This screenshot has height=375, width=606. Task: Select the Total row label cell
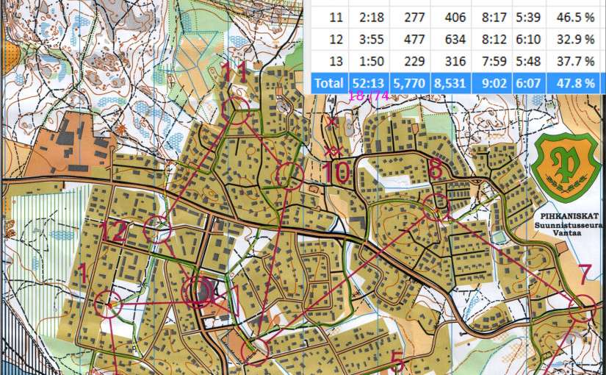pyautogui.click(x=329, y=83)
